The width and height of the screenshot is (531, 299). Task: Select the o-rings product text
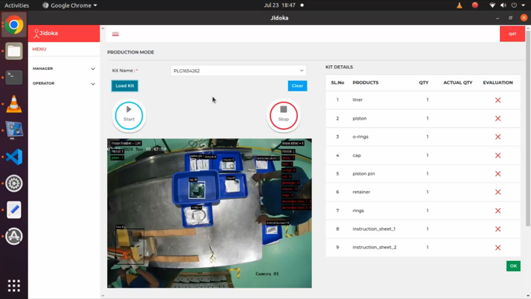click(360, 137)
